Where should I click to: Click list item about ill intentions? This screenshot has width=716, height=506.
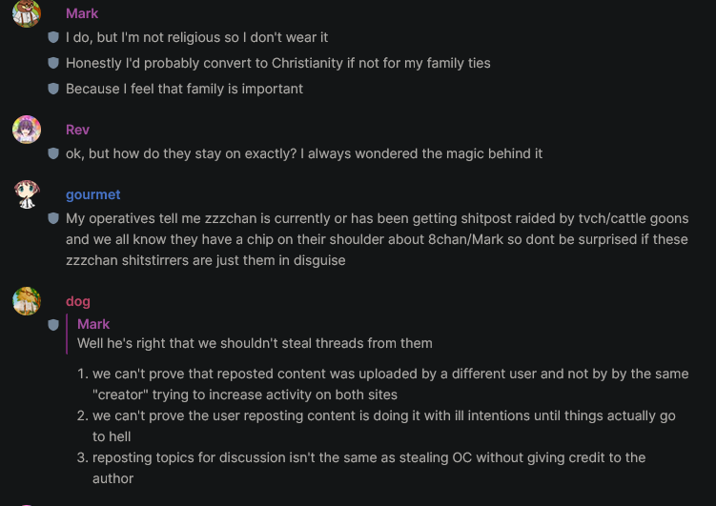coord(377,426)
